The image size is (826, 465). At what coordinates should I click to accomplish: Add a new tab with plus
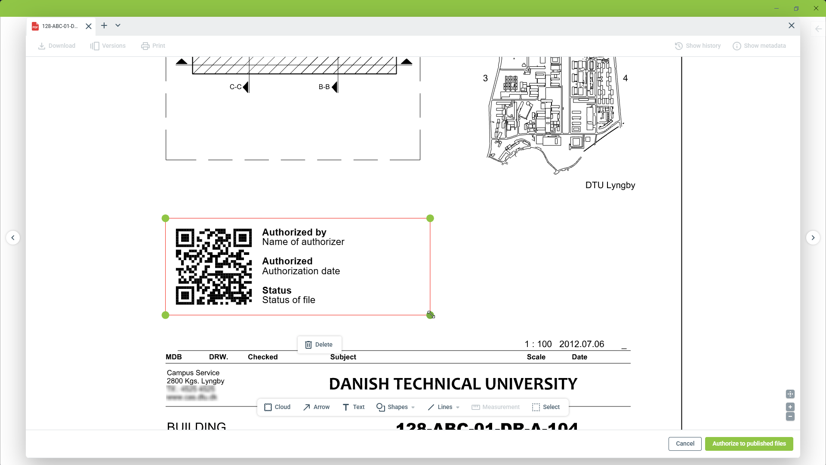[x=104, y=25]
